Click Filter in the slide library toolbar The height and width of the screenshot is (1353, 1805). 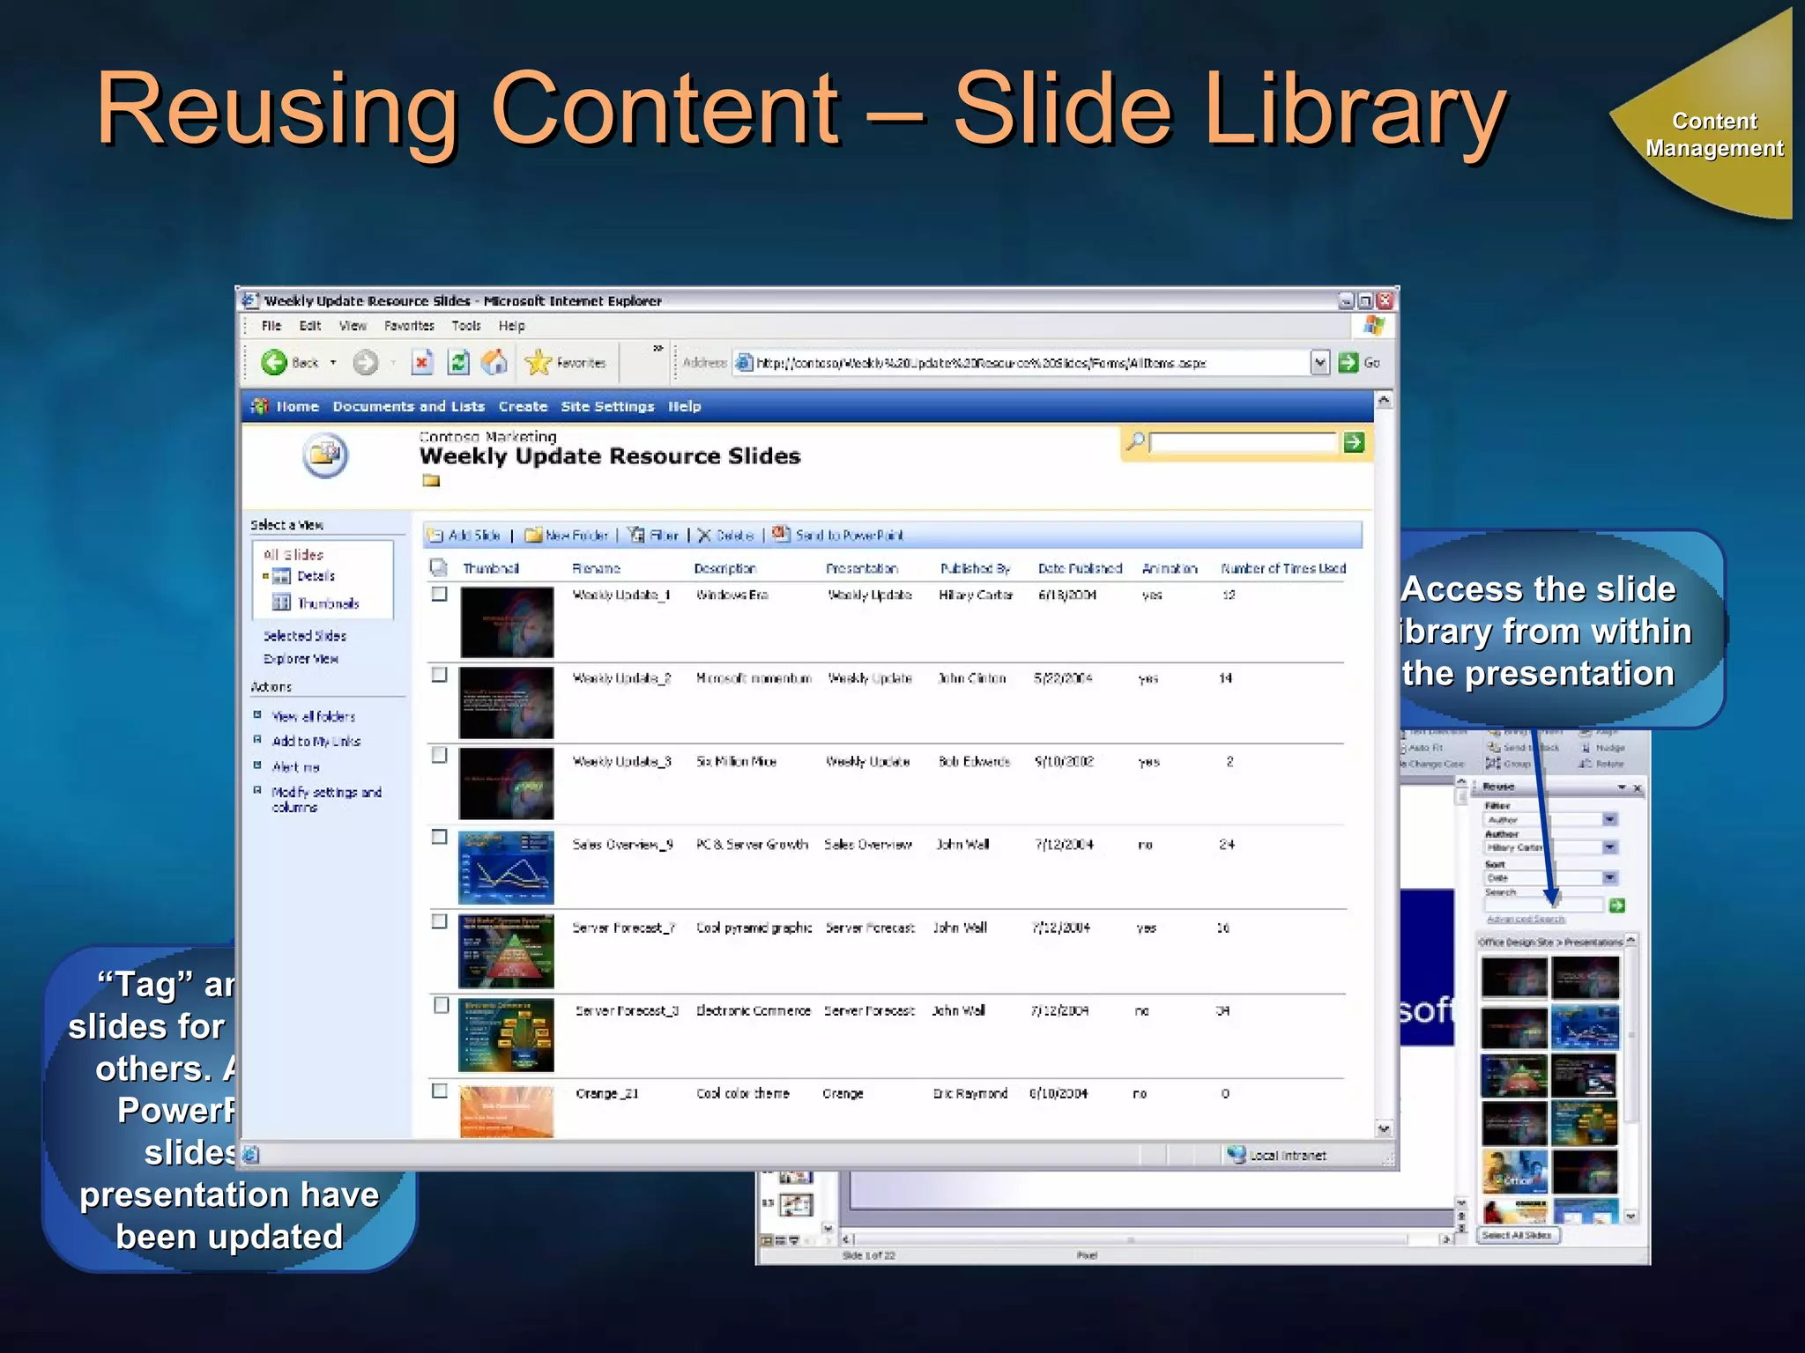[653, 535]
